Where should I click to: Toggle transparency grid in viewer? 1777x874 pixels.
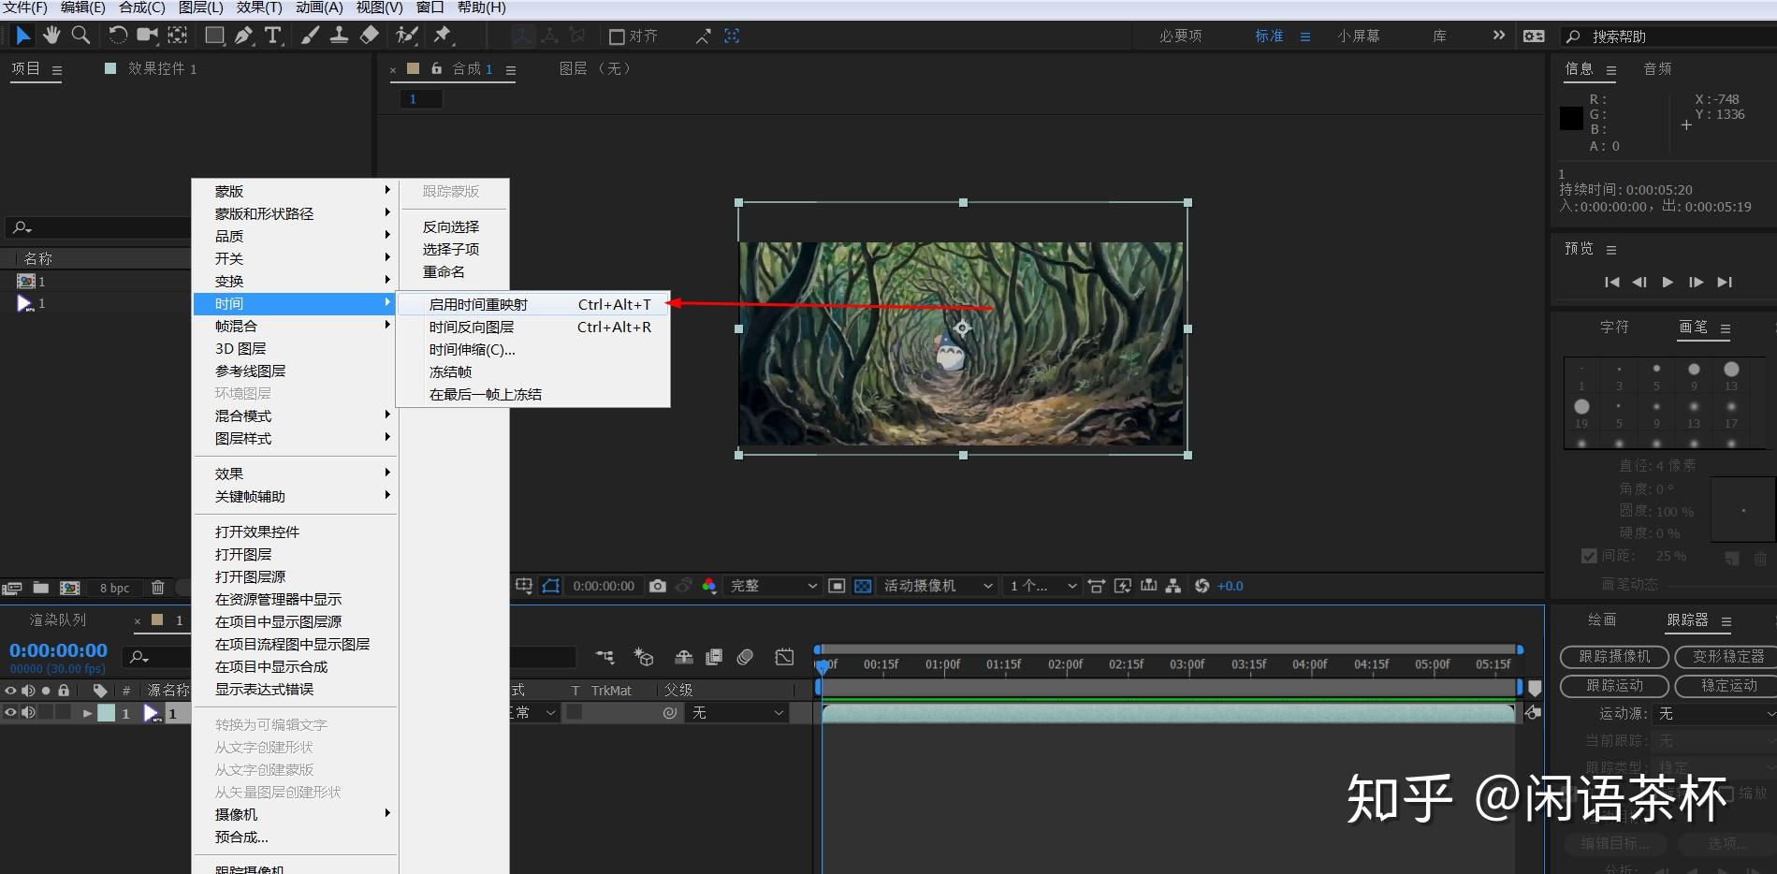pyautogui.click(x=863, y=586)
